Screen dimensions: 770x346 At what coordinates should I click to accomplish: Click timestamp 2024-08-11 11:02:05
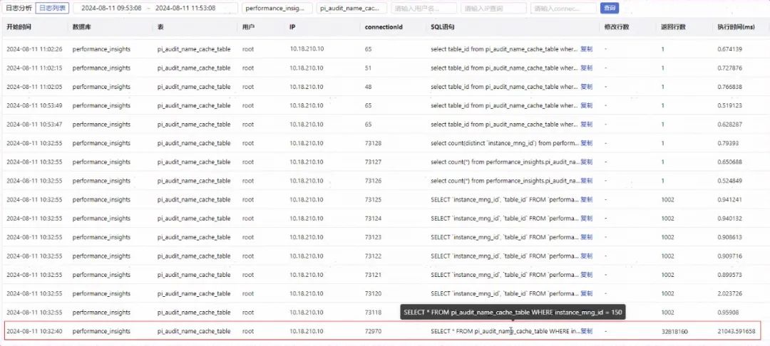pyautogui.click(x=34, y=87)
